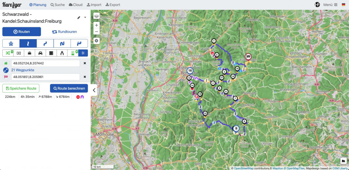Click the edit route name pencil

[79, 17]
